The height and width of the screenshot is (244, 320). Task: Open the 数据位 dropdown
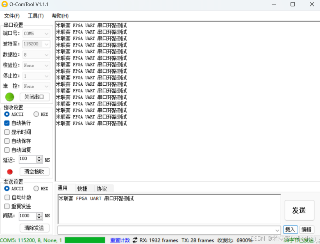36,55
